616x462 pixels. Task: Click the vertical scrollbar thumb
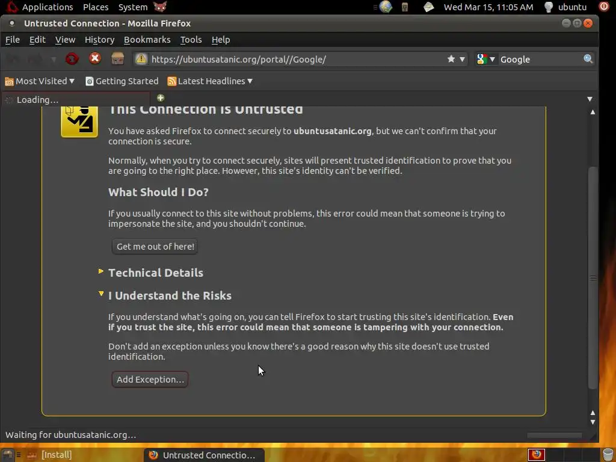593,278
